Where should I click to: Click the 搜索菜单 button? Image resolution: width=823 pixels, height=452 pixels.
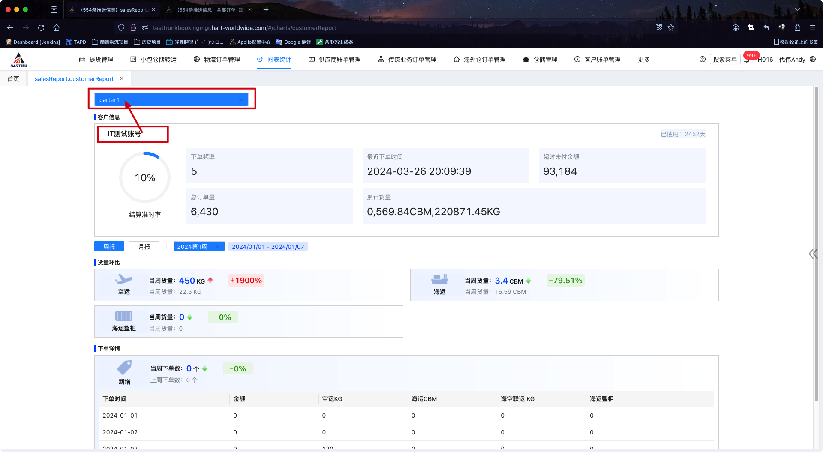pos(724,60)
